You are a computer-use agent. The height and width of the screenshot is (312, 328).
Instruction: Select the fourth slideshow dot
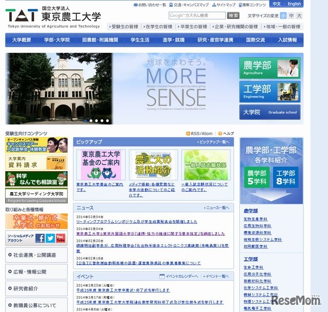[x=102, y=121]
